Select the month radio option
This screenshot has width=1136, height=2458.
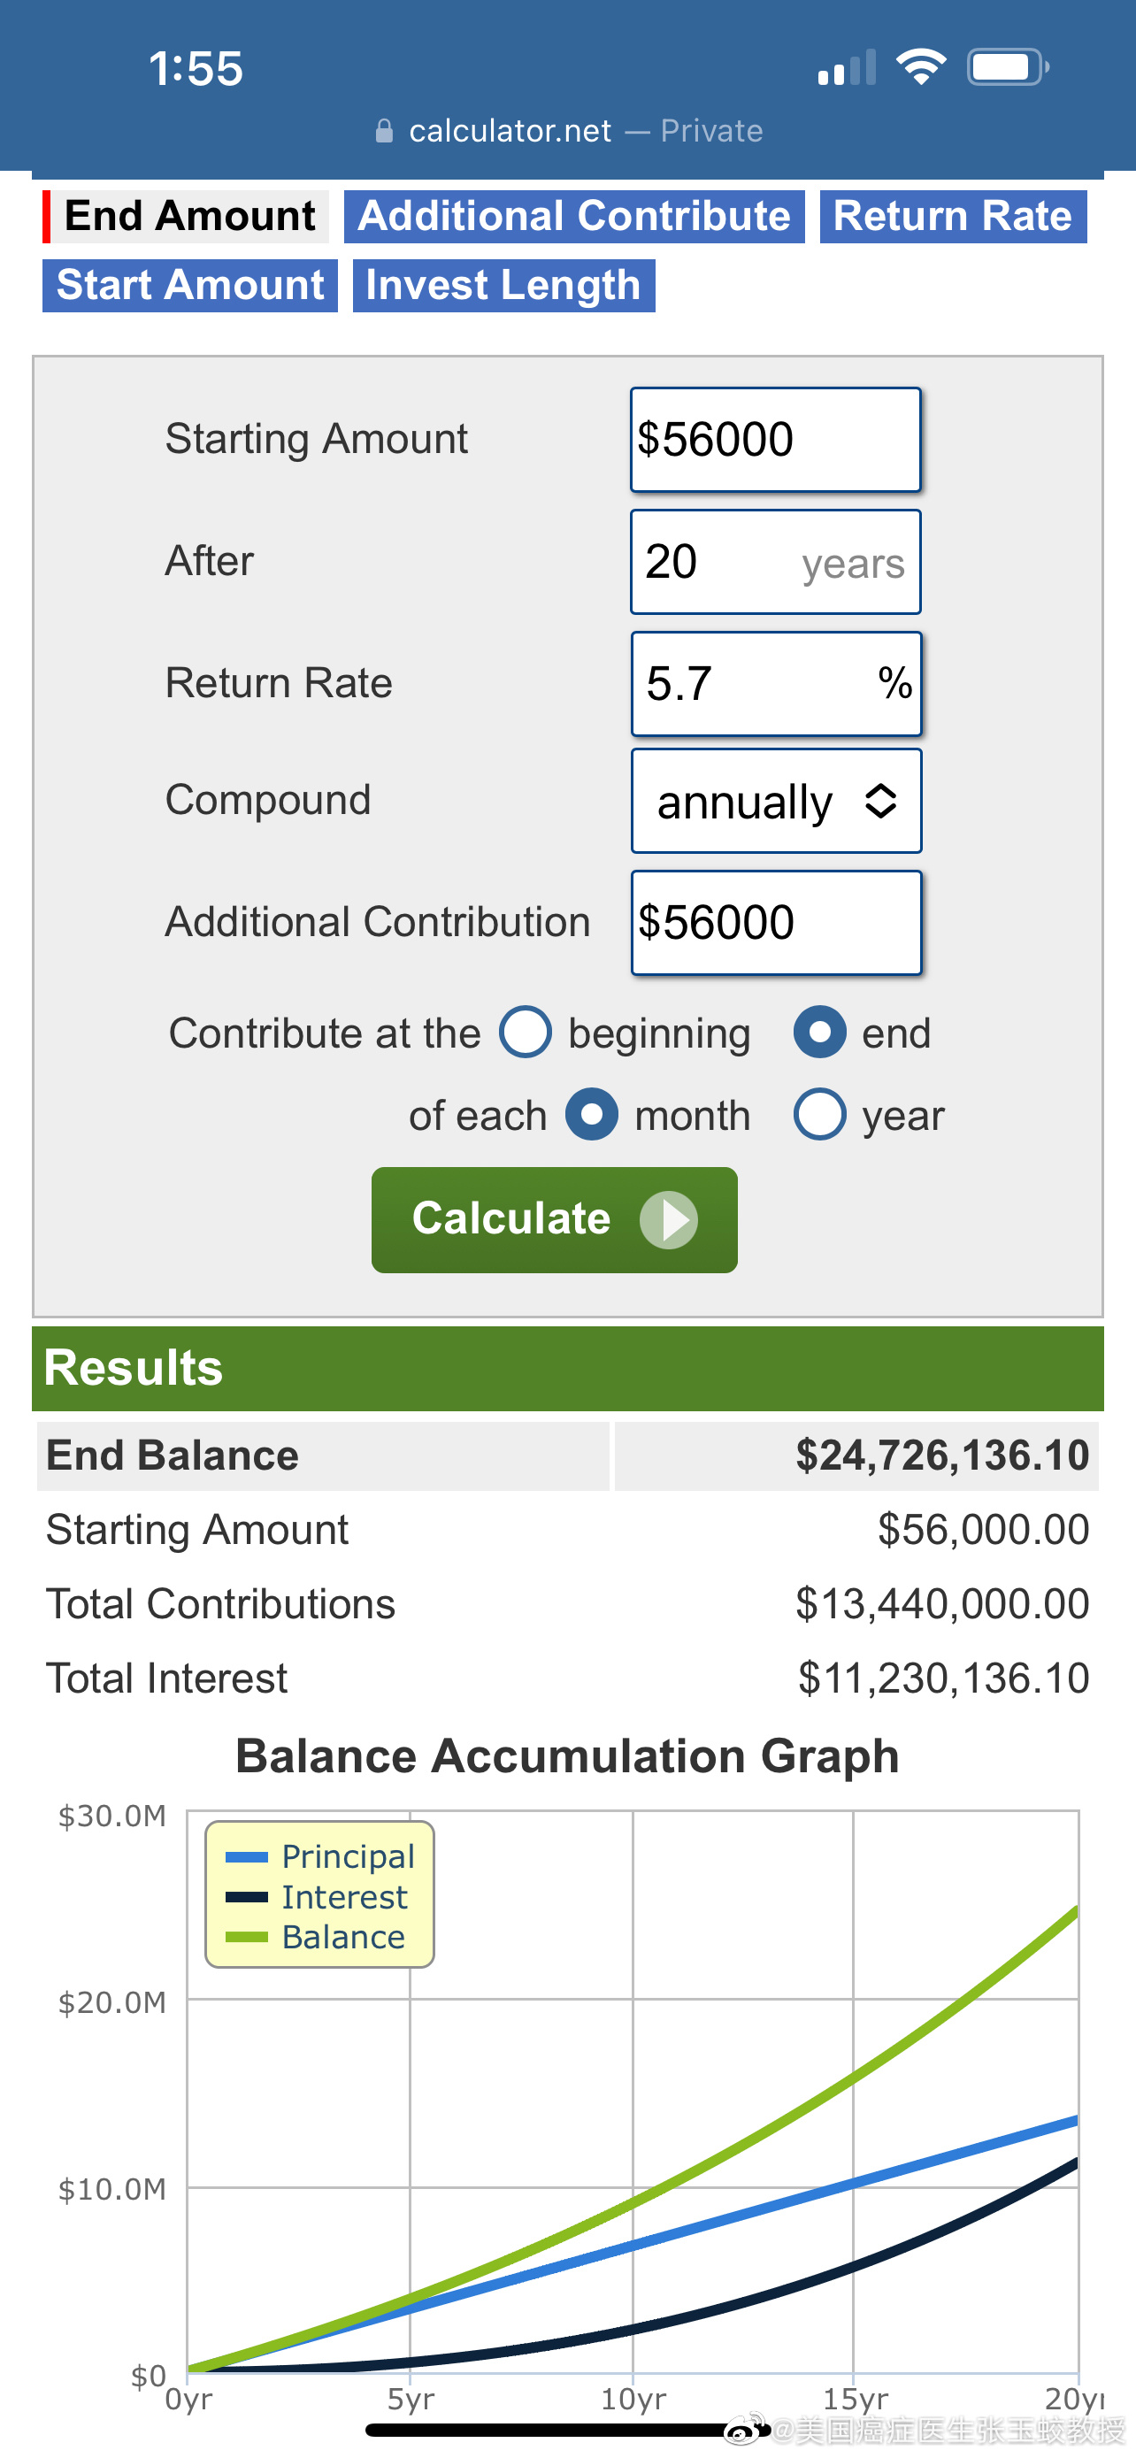point(592,1115)
